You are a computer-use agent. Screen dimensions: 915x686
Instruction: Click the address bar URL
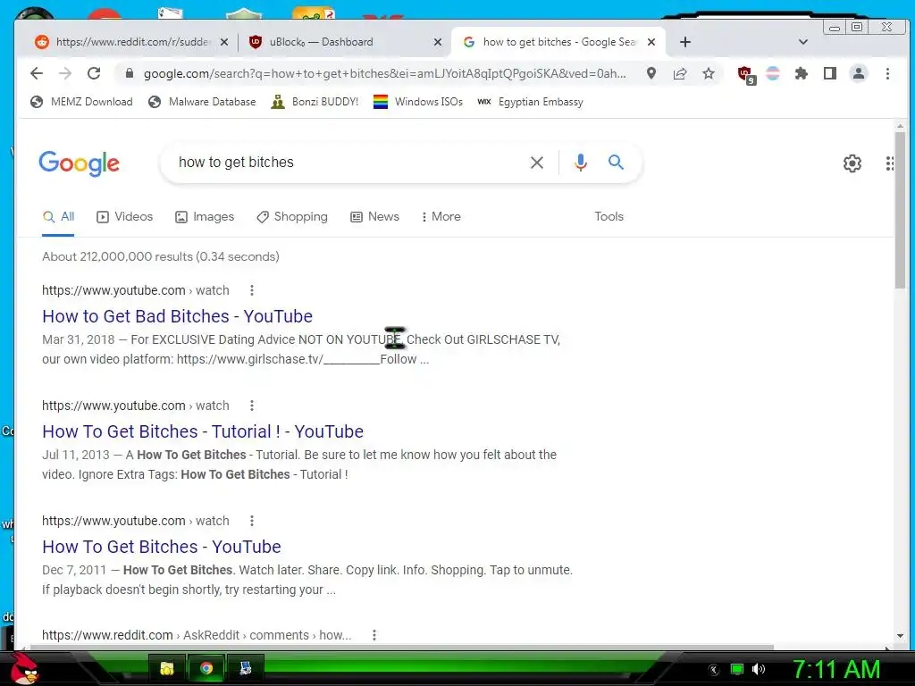[x=385, y=73]
